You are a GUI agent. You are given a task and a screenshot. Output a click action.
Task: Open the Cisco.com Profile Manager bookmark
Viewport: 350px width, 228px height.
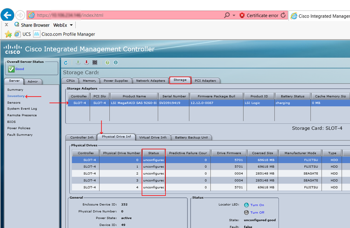tap(64, 34)
